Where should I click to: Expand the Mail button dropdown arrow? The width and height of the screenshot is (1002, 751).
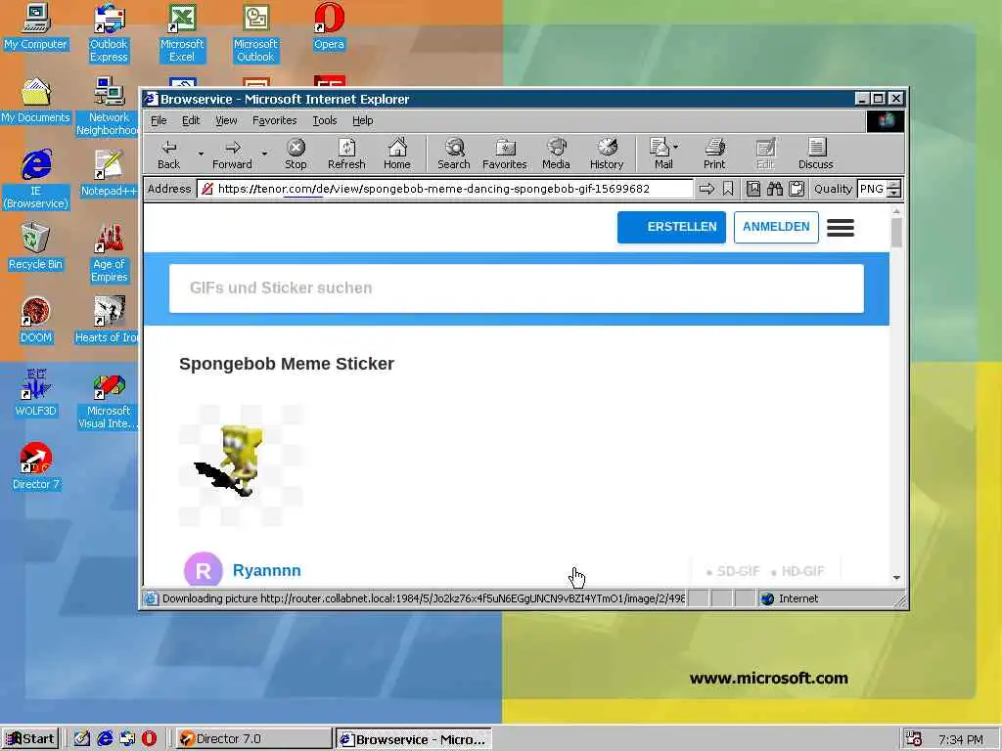676,147
